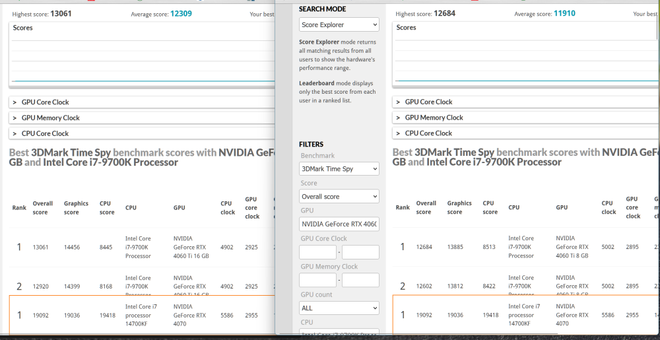Screen dimensions: 660x340
Task: Open the Score filter Overall score dropdown
Action: tap(339, 197)
